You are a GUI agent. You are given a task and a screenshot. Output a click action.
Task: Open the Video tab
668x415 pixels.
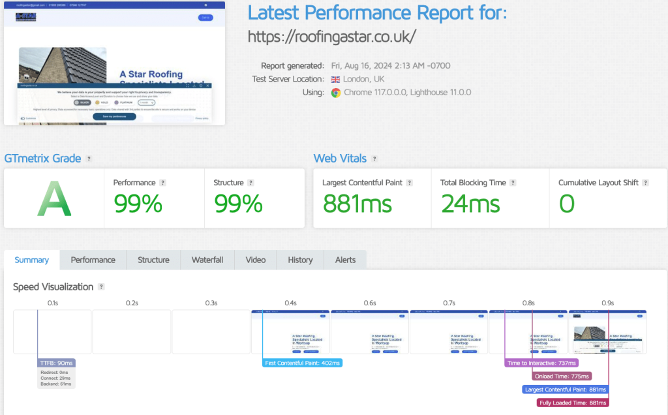coord(256,260)
